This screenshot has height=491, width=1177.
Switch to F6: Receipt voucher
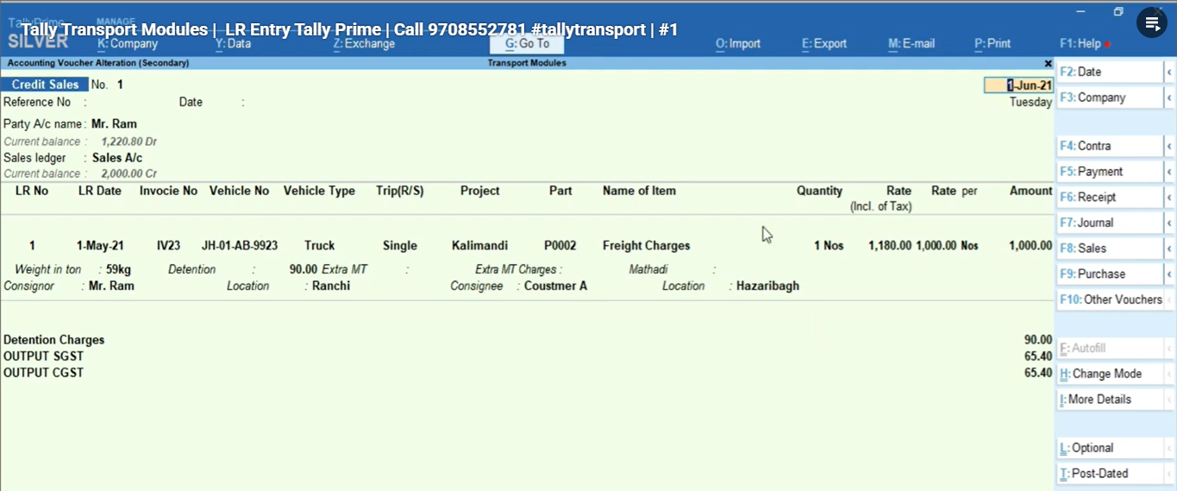coord(1110,197)
